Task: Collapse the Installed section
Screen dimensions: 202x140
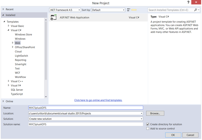Action: click(3, 15)
